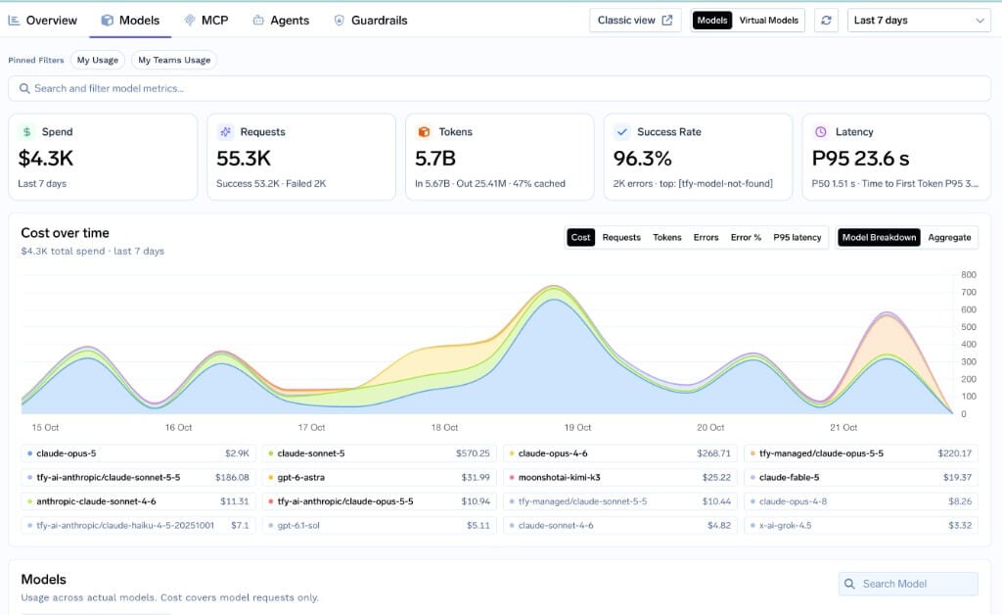Click the Guardrails shield icon
This screenshot has width=1002, height=615.
click(x=340, y=21)
